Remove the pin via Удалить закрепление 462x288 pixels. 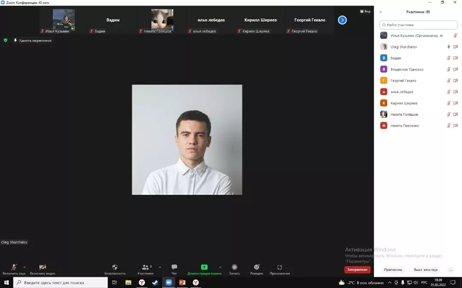coord(33,41)
